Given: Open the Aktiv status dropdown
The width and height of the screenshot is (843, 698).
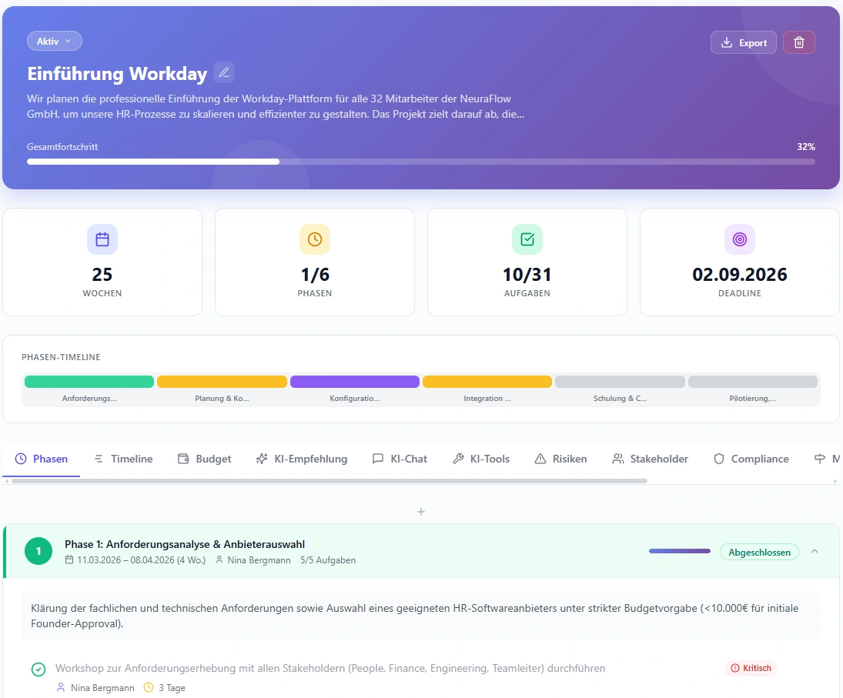Looking at the screenshot, I should tap(54, 41).
